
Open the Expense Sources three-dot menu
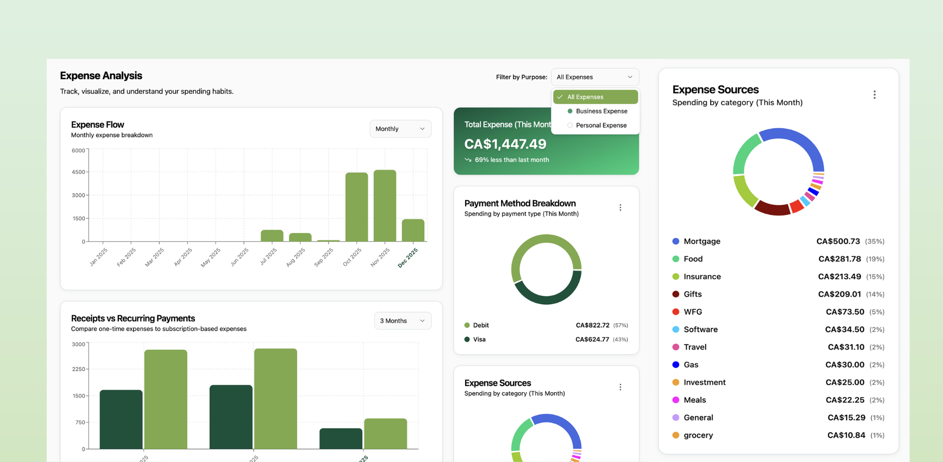(x=875, y=94)
